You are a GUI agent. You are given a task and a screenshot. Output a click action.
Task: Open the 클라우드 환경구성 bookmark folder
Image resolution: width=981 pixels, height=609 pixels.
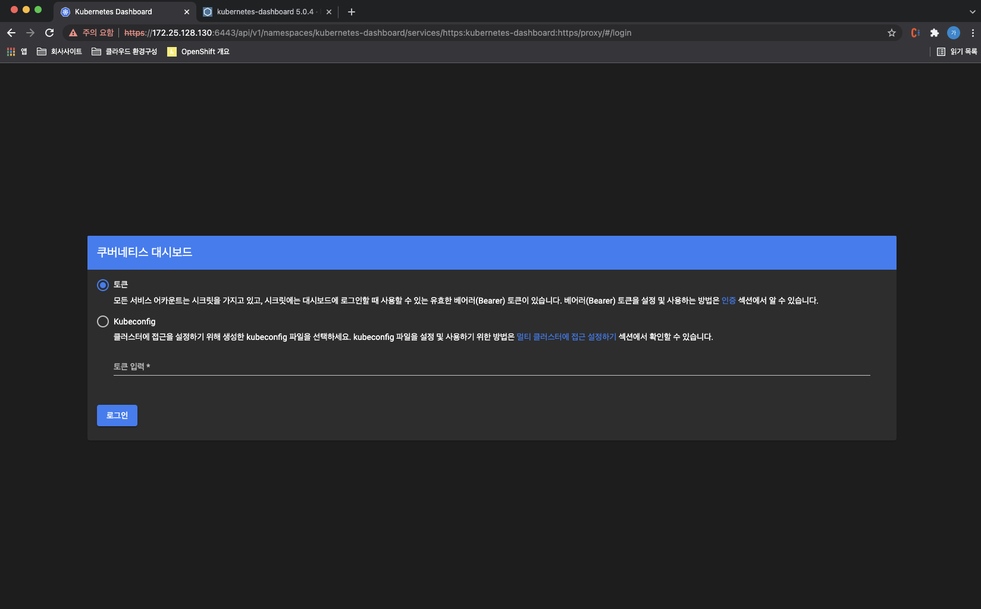124,52
